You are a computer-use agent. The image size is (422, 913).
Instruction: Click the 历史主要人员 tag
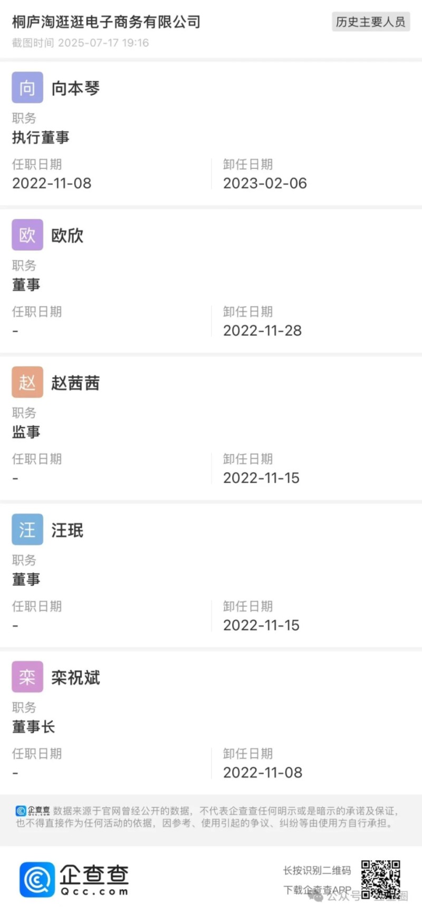[x=370, y=22]
